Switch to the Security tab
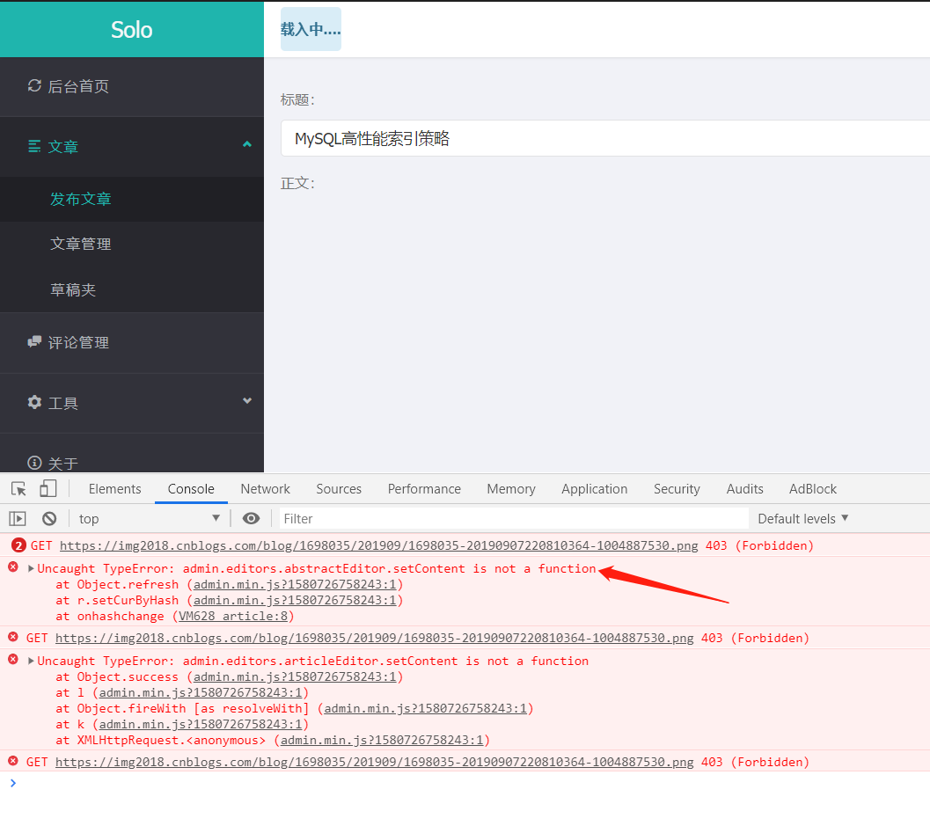Image resolution: width=930 pixels, height=826 pixels. click(x=677, y=488)
